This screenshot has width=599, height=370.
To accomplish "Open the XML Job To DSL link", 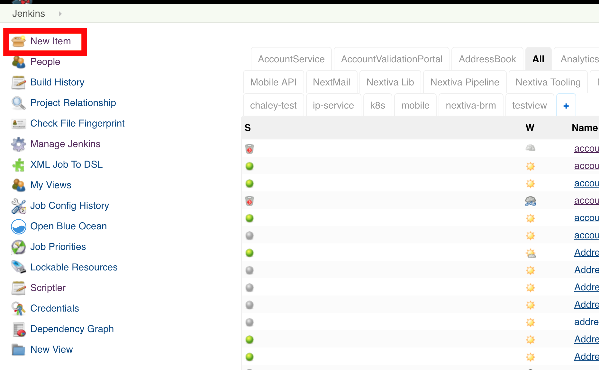I will pyautogui.click(x=67, y=164).
